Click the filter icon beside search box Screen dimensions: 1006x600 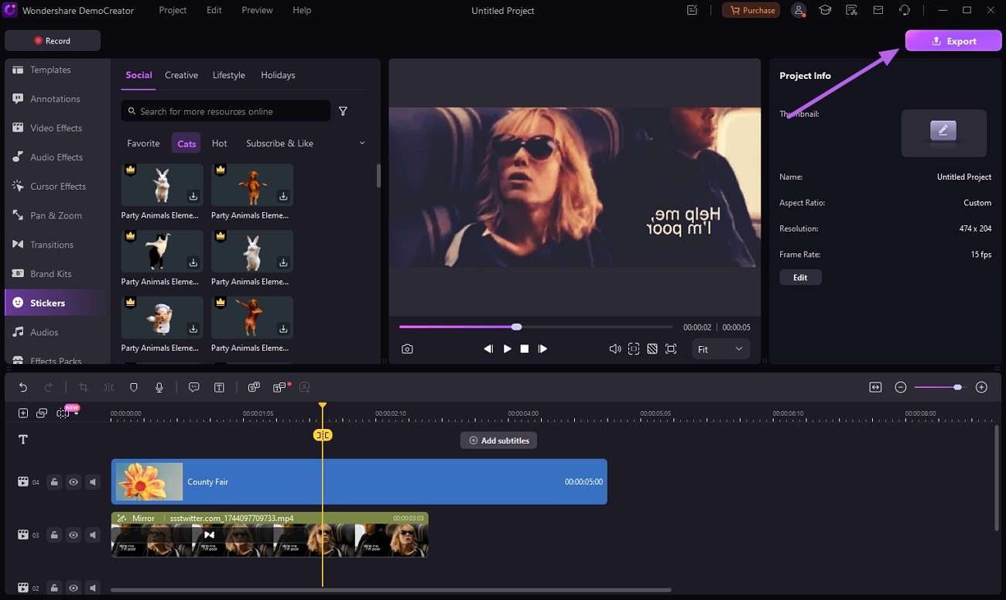click(x=343, y=111)
